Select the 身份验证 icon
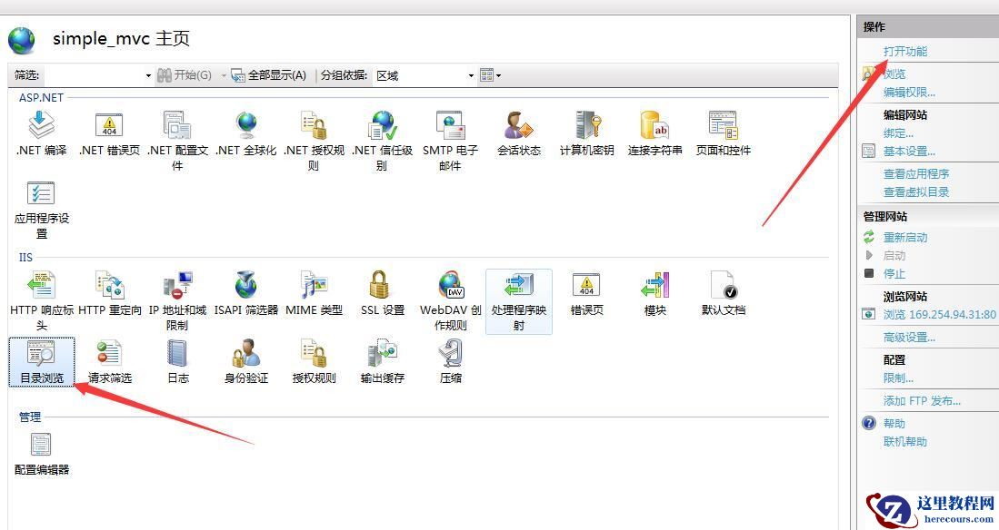Image resolution: width=999 pixels, height=530 pixels. click(x=246, y=353)
